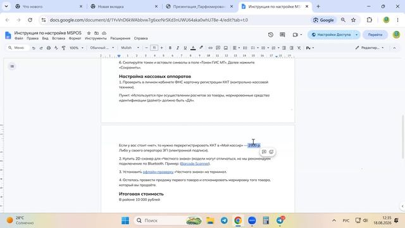Open the Правка menu

pos(32,38)
